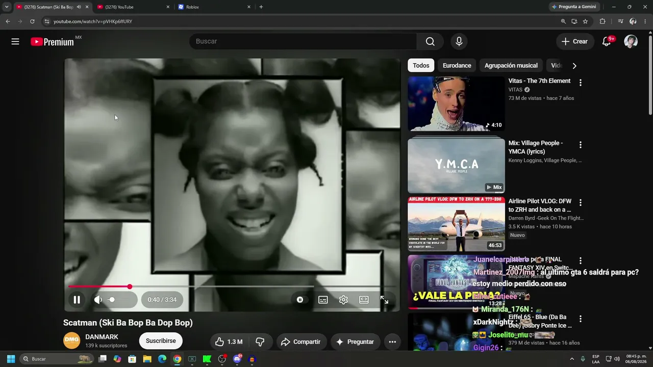Open the Airline Pilot VLOG title link
The height and width of the screenshot is (367, 653).
tap(540, 205)
